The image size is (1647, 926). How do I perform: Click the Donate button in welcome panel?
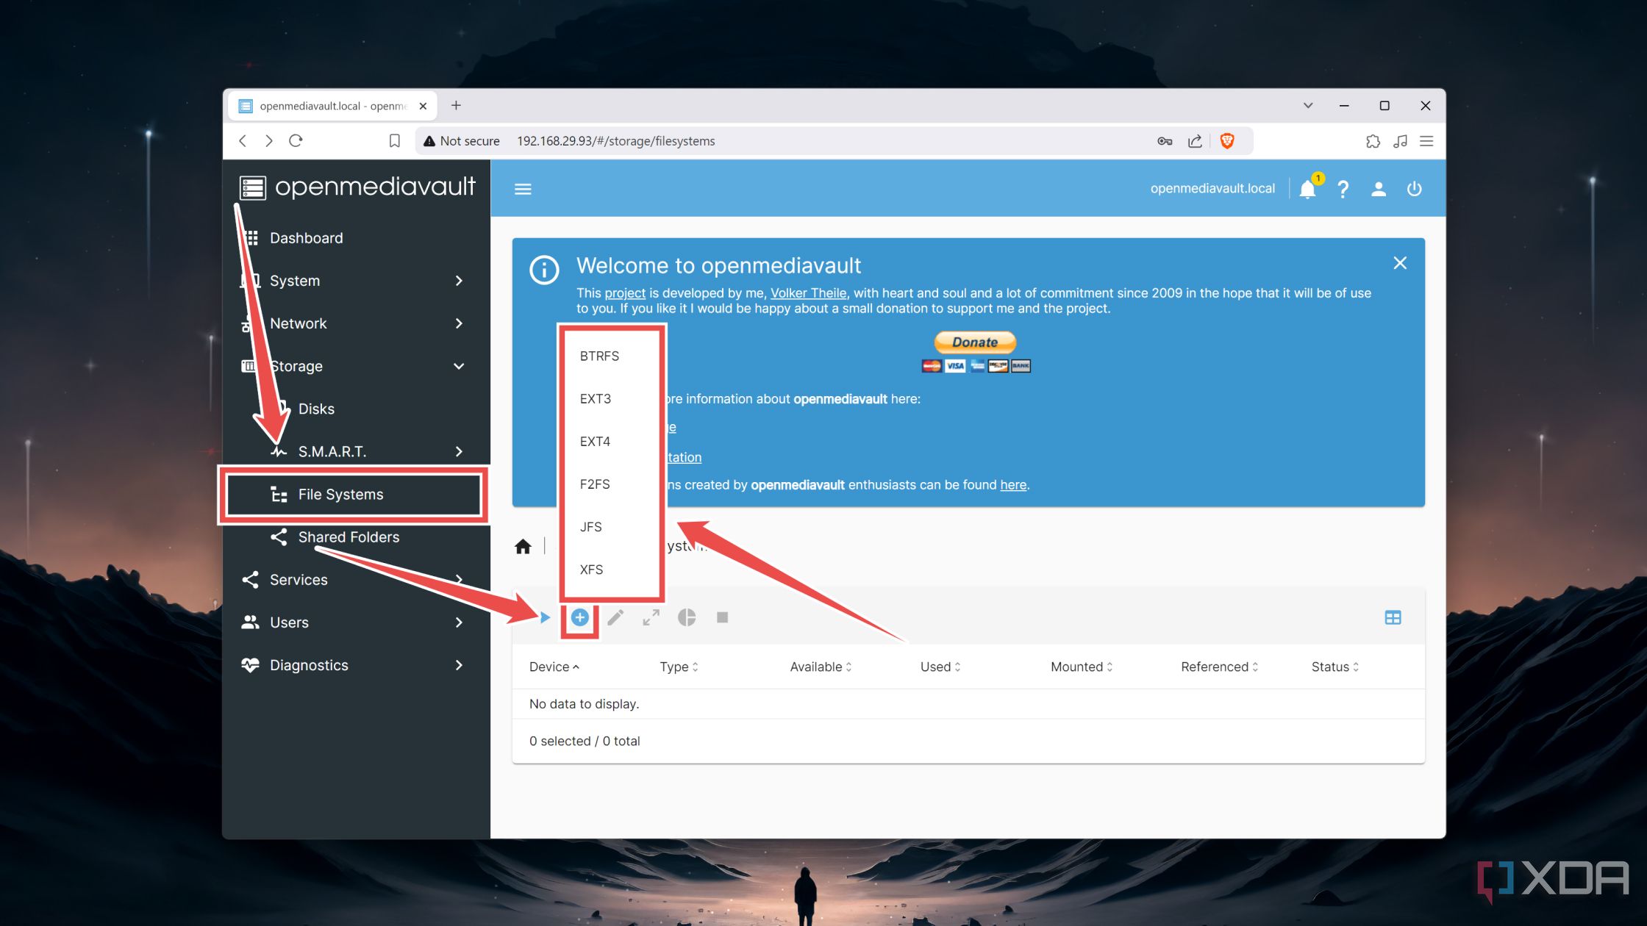[975, 342]
